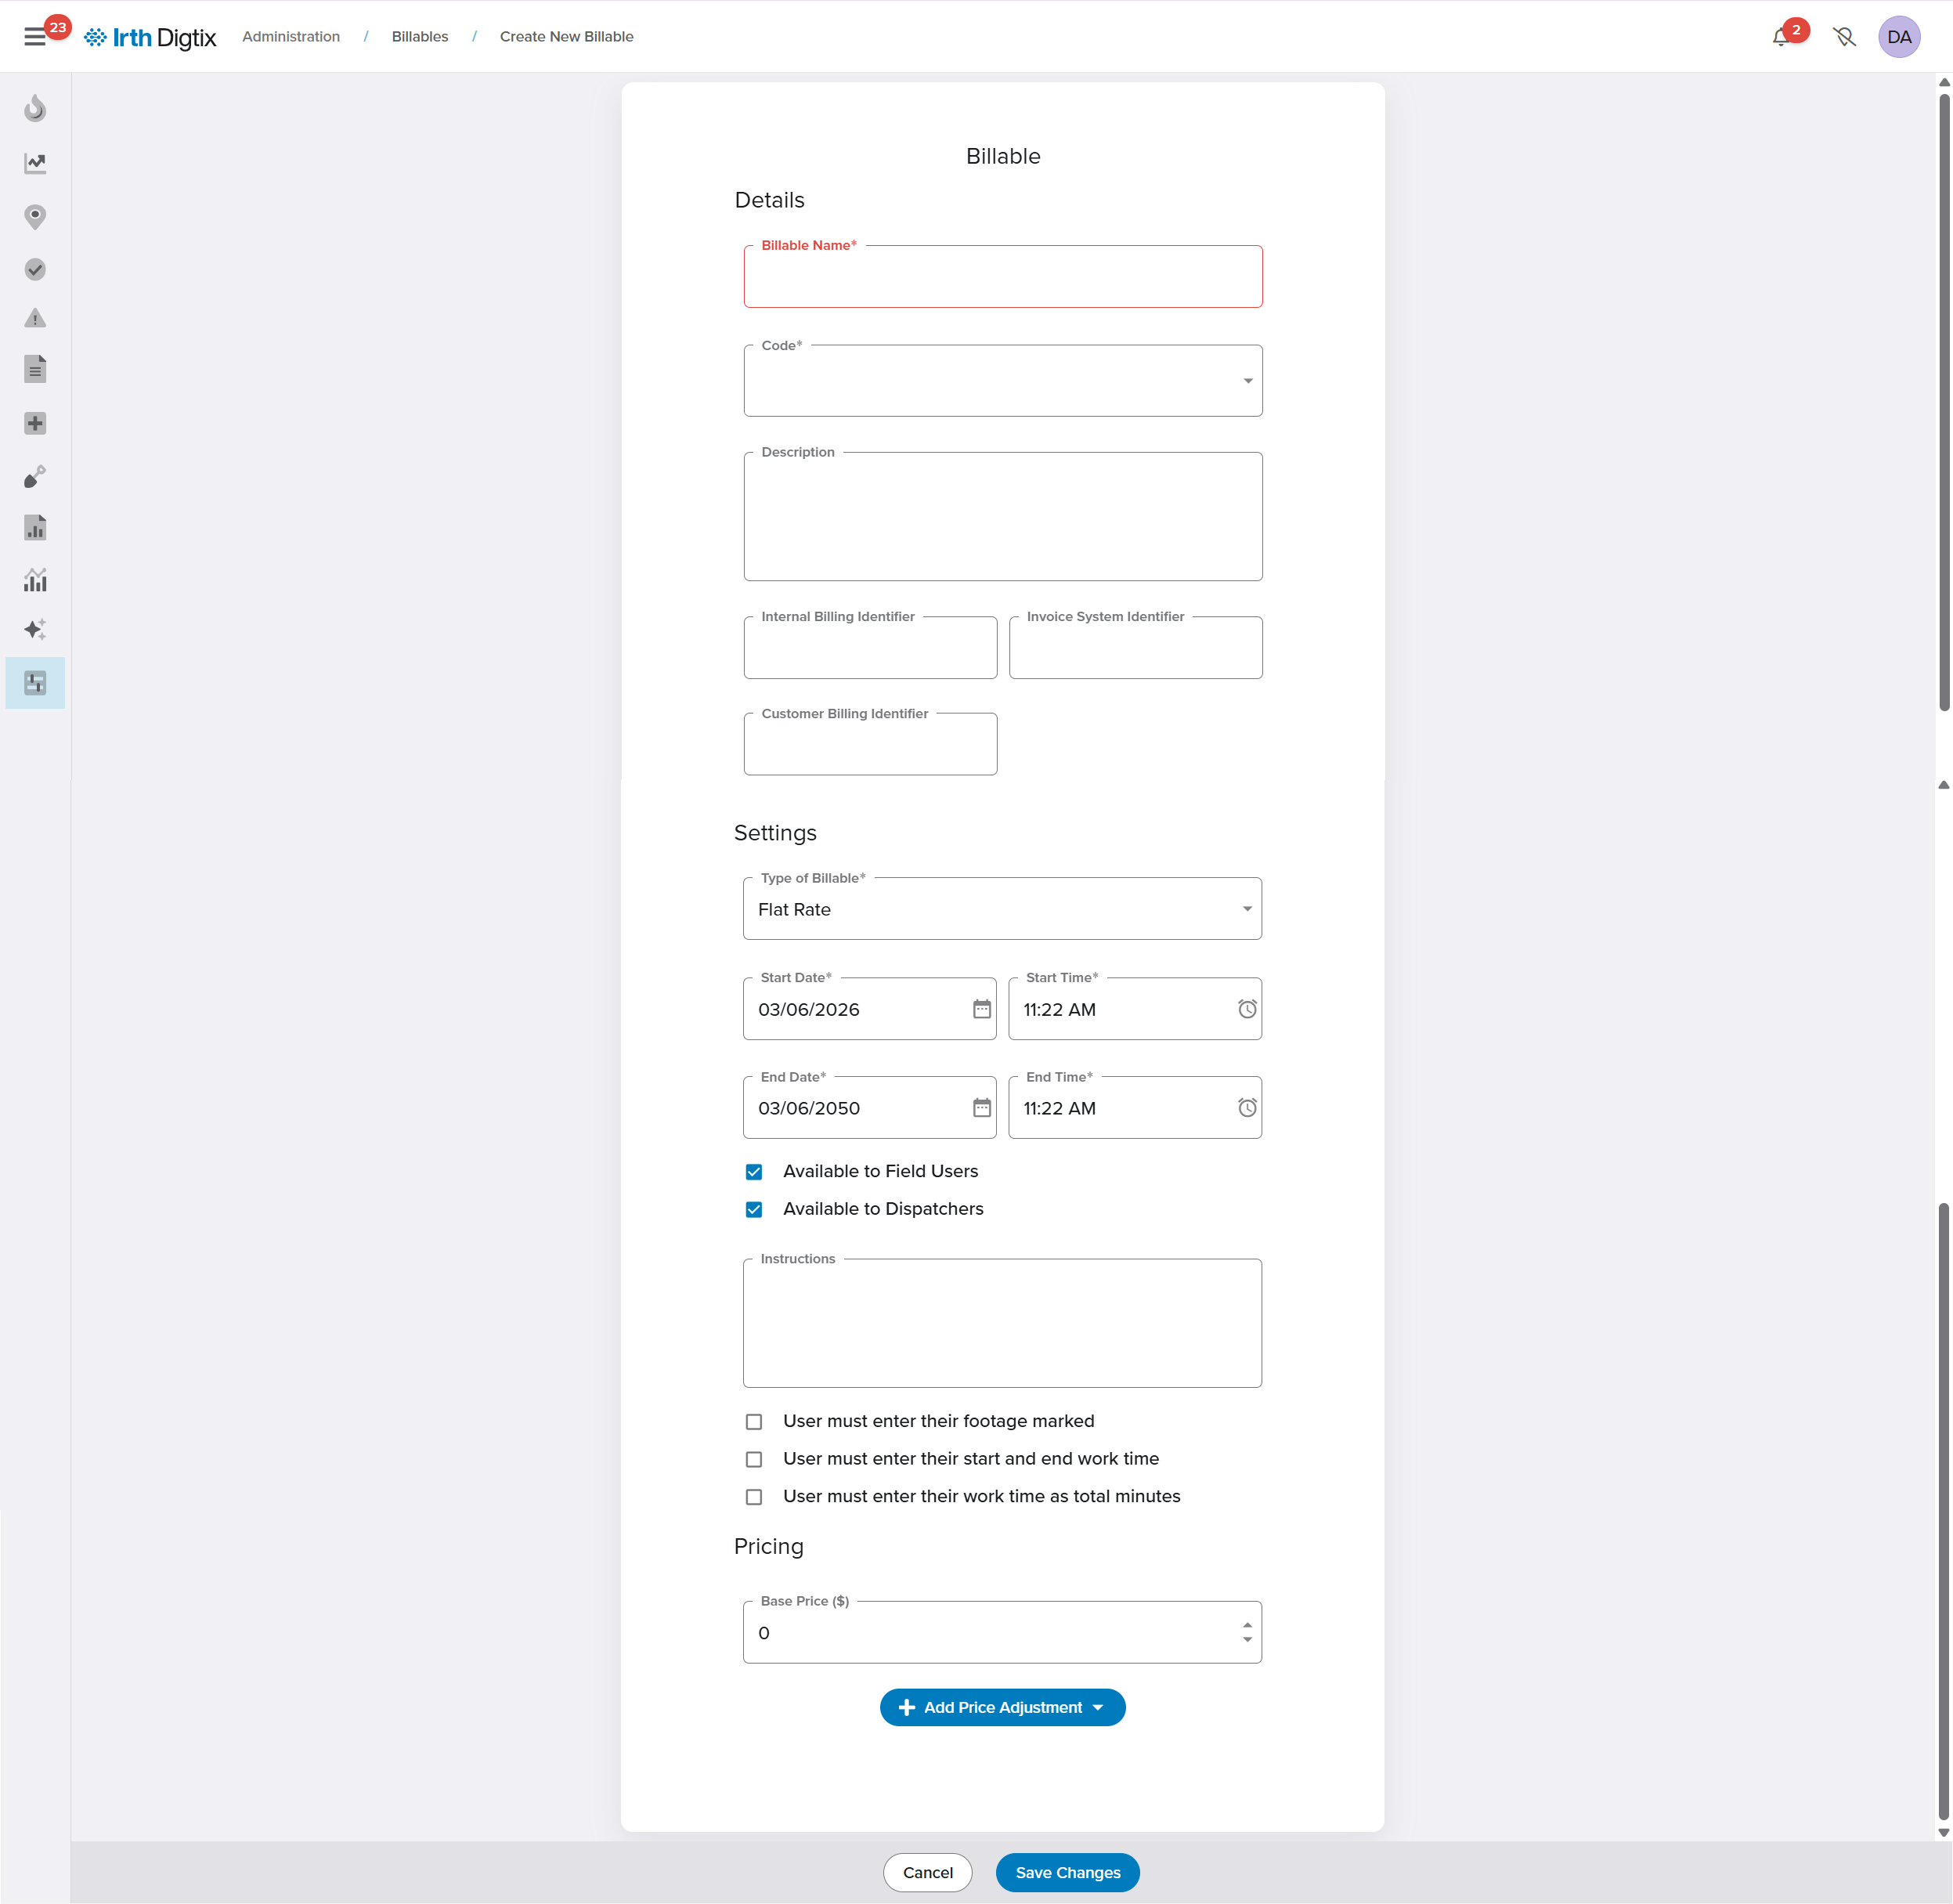Screen dimensions: 1953x1904
Task: Open the DA user avatar menu
Action: [1898, 37]
